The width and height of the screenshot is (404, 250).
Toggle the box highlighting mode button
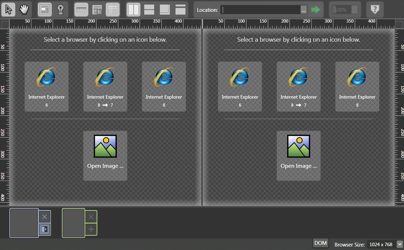coord(45,10)
